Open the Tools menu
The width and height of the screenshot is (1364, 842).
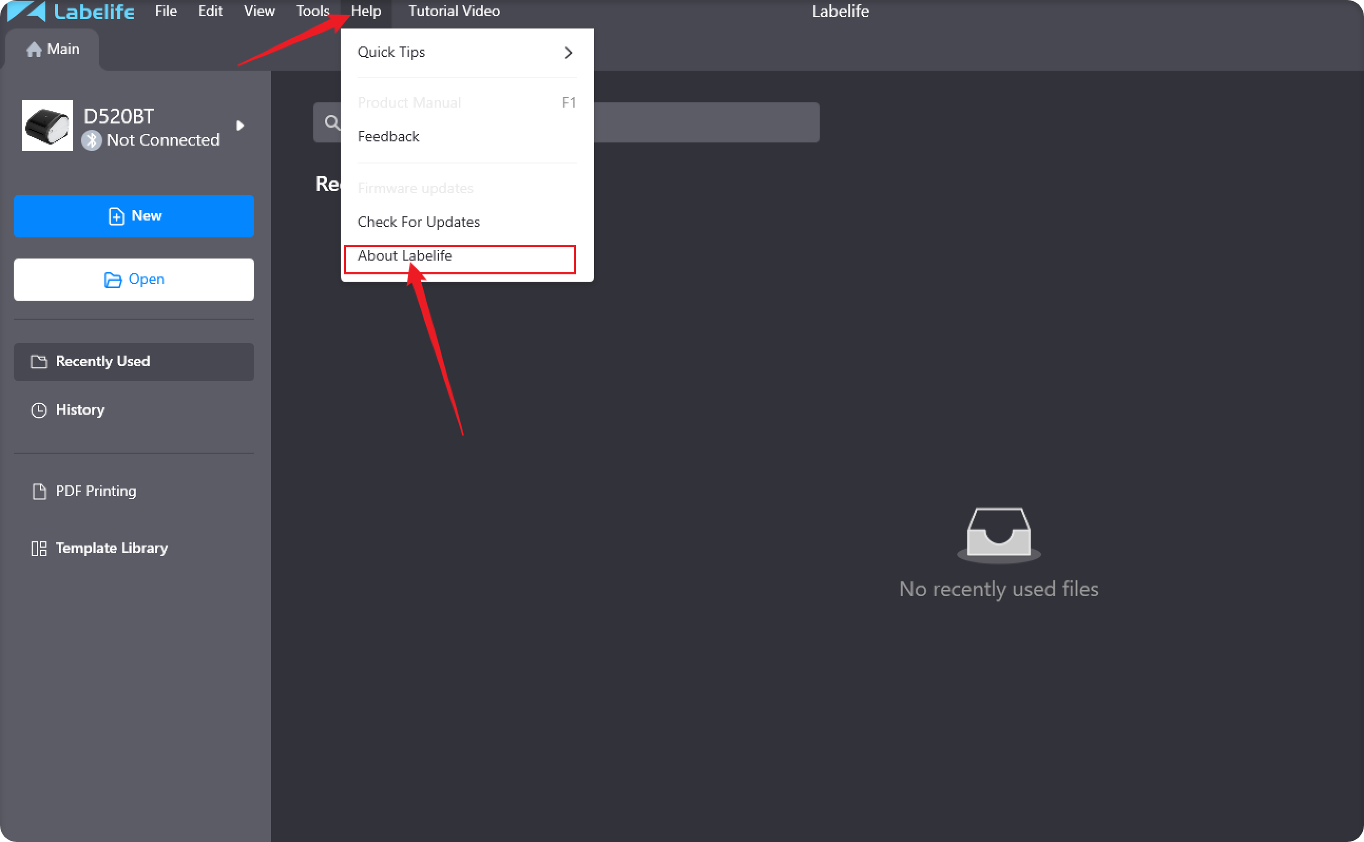click(312, 11)
